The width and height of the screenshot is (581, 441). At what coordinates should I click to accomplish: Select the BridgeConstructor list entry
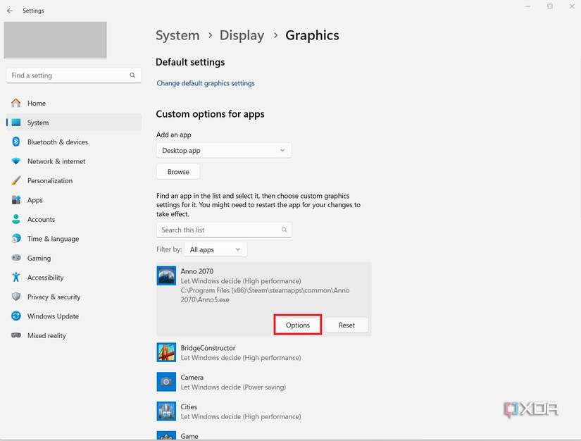click(264, 352)
